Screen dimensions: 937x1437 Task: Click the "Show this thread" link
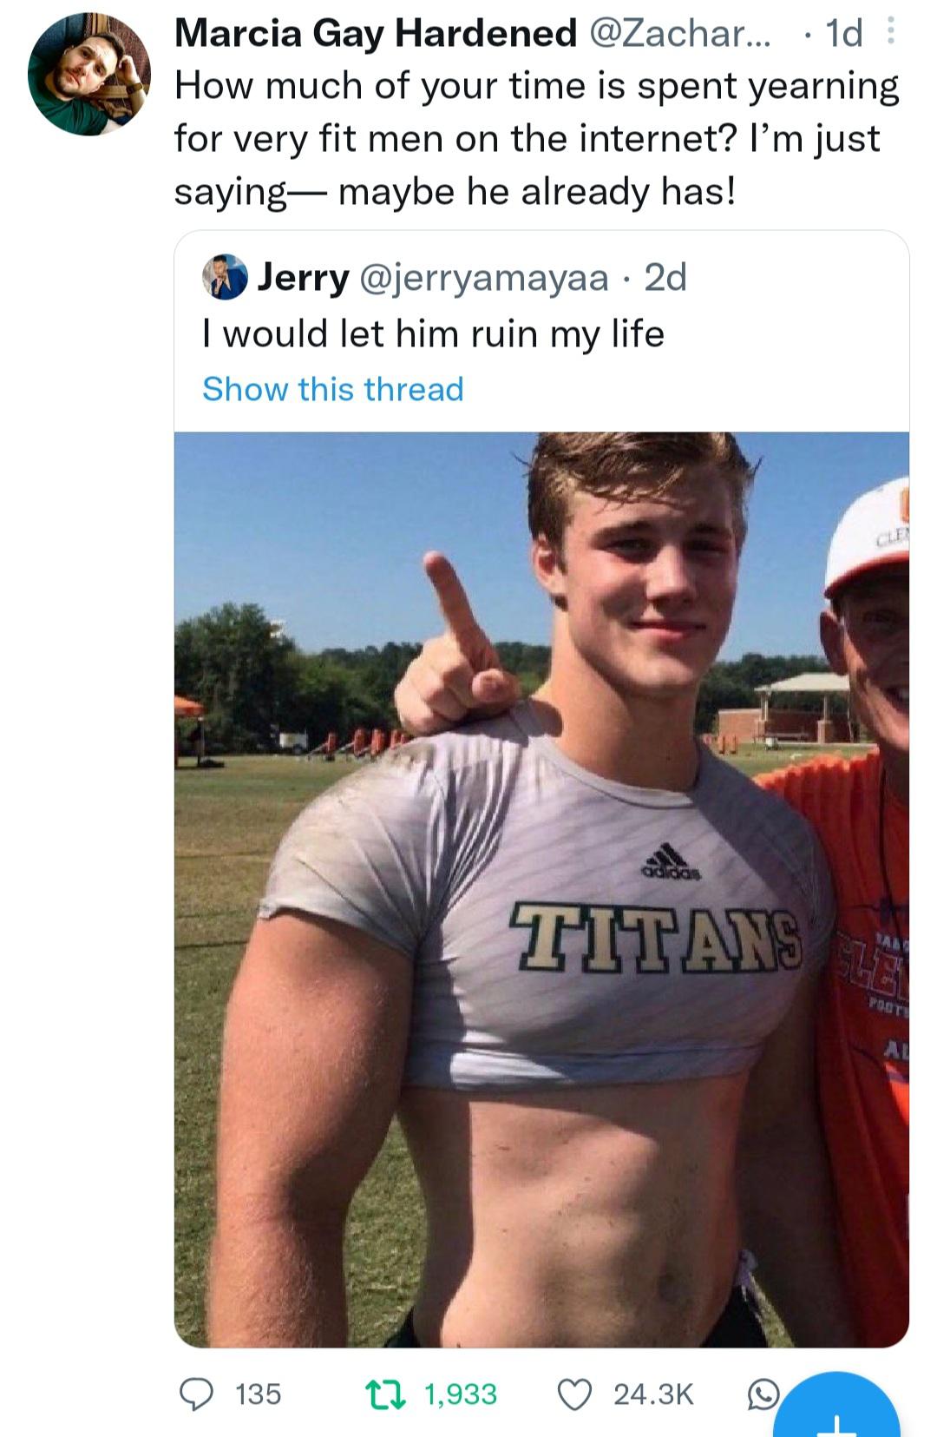tap(333, 389)
